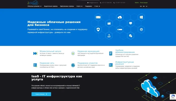Click the IaaS IT инфраструктура heading

57,78
